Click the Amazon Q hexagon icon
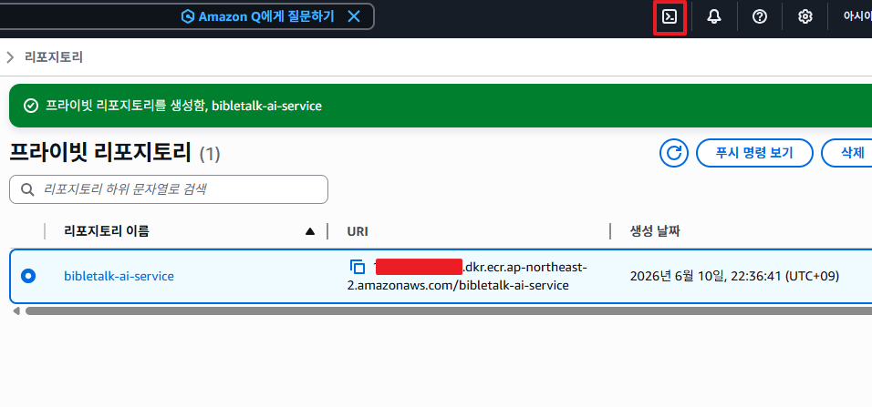 tap(188, 16)
